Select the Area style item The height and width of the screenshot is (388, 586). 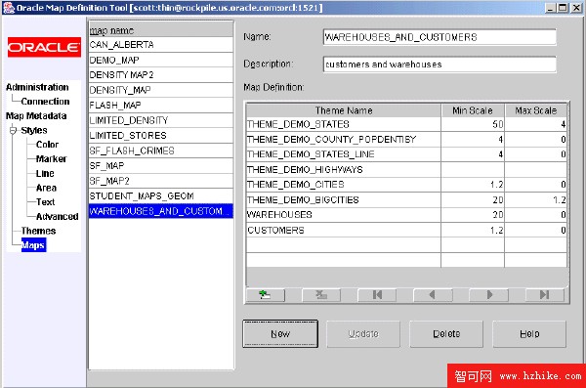click(46, 188)
